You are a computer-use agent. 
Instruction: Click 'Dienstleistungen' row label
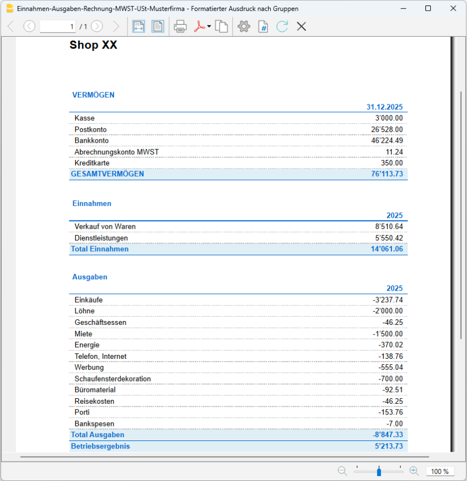coord(101,238)
